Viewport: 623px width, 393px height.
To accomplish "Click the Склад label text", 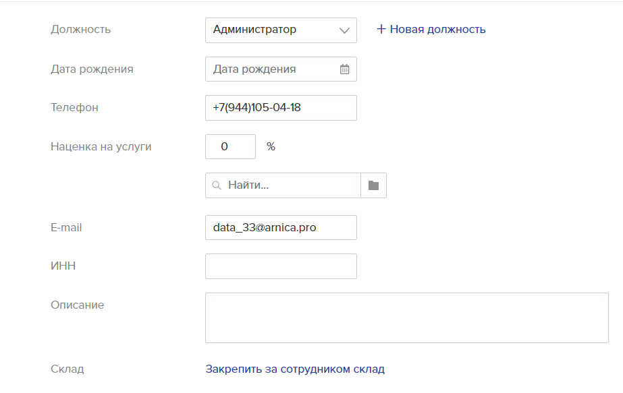I will (67, 369).
